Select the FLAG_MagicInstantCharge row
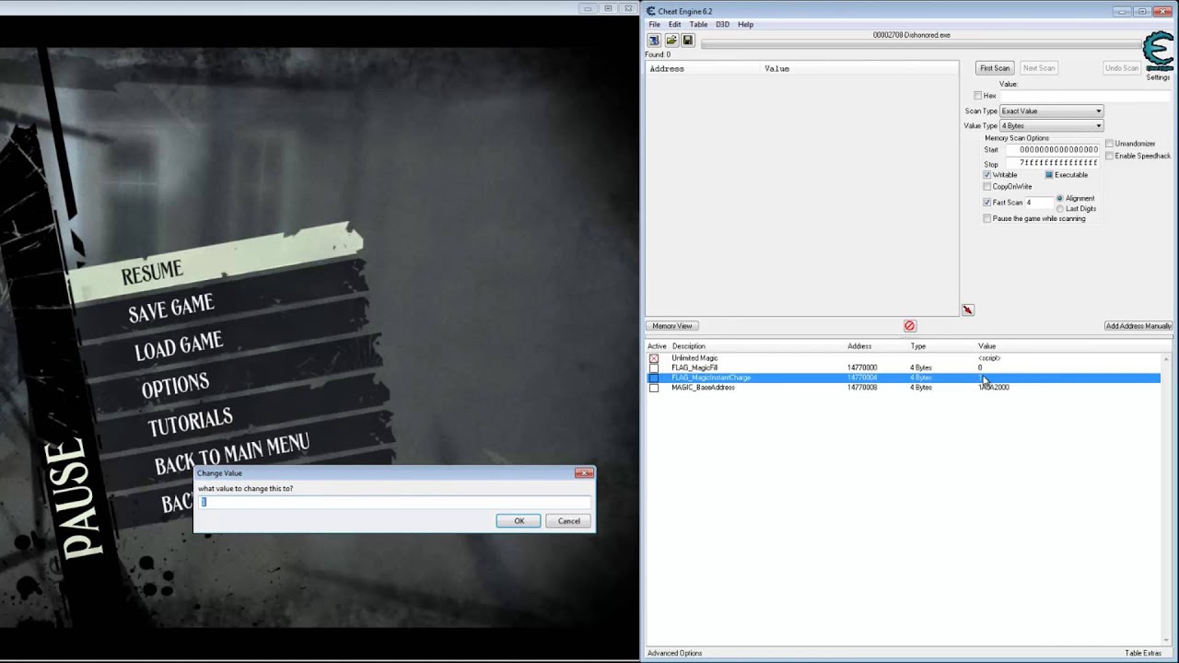 903,378
